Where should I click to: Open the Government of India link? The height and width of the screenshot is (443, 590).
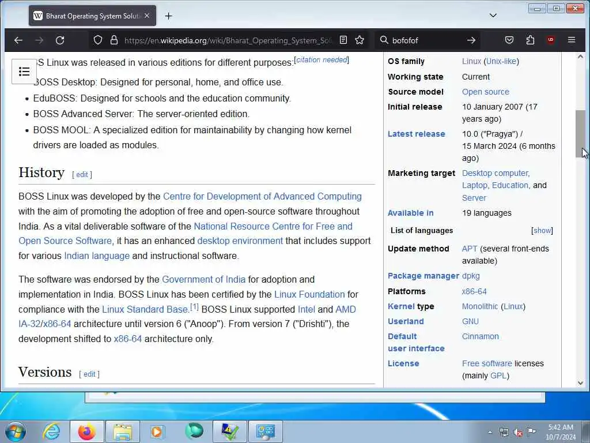point(203,280)
